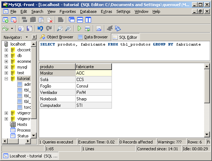This screenshot has width=212, height=161.
Task: Open the Help menu
Action: (x=156, y=11)
